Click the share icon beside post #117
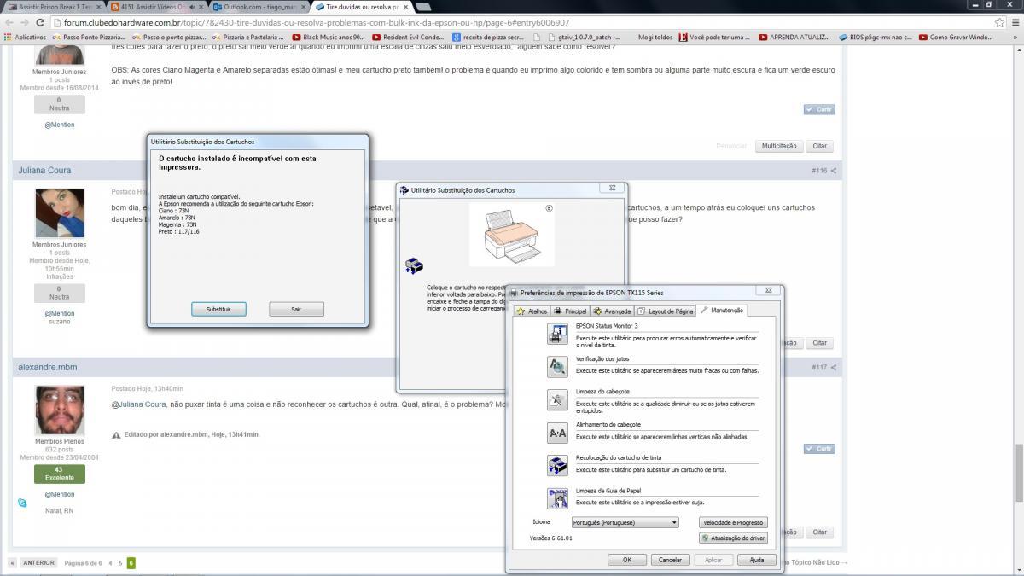 click(x=834, y=368)
